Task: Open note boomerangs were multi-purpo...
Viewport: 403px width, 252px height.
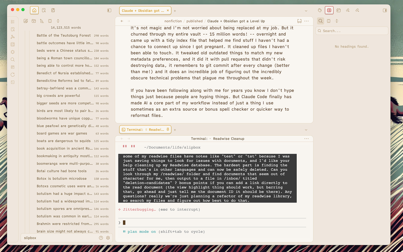Action: 73,163
